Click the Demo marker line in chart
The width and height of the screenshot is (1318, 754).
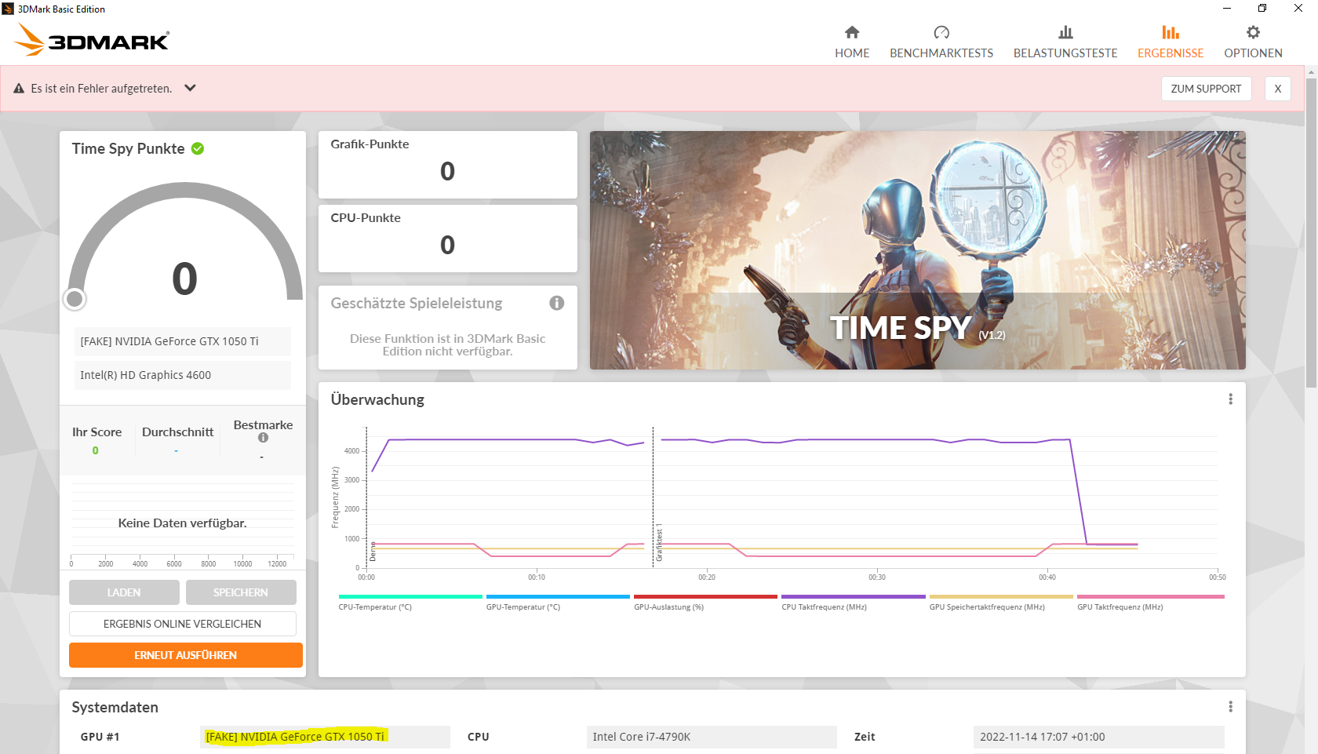point(366,497)
